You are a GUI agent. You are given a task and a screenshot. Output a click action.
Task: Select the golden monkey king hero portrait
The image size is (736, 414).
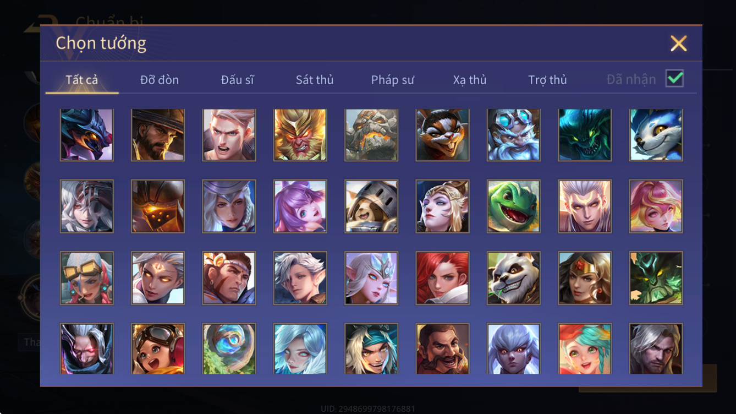300,135
